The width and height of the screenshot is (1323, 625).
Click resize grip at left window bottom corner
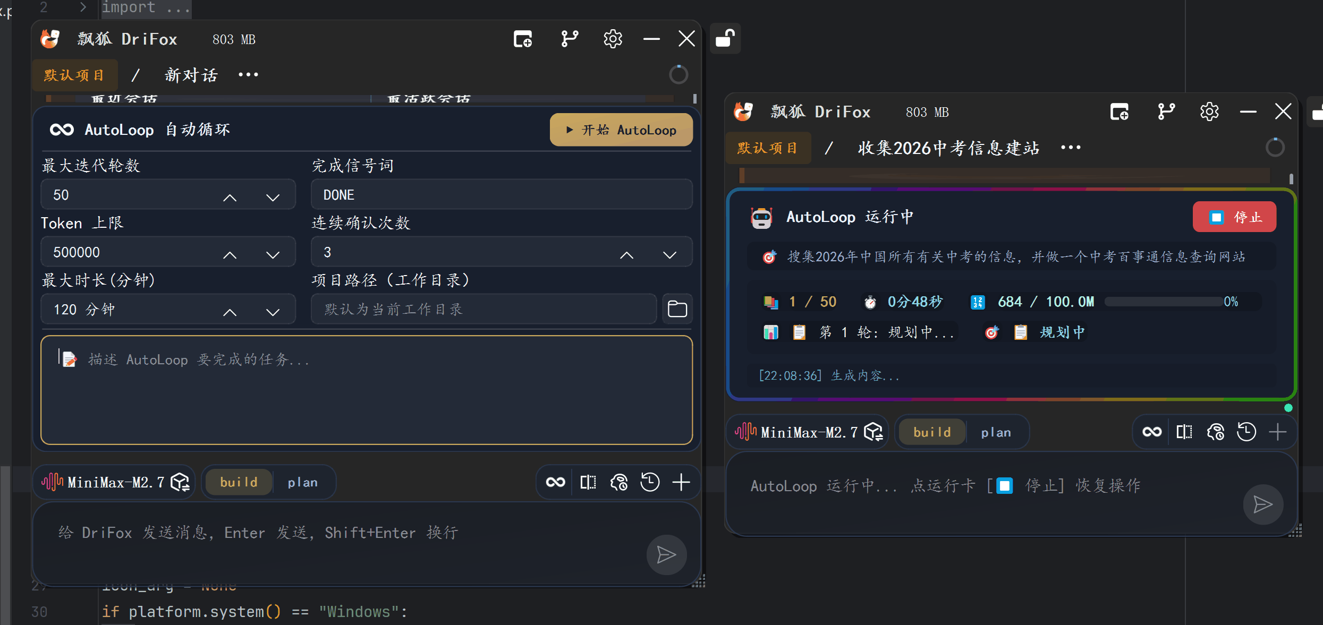699,581
